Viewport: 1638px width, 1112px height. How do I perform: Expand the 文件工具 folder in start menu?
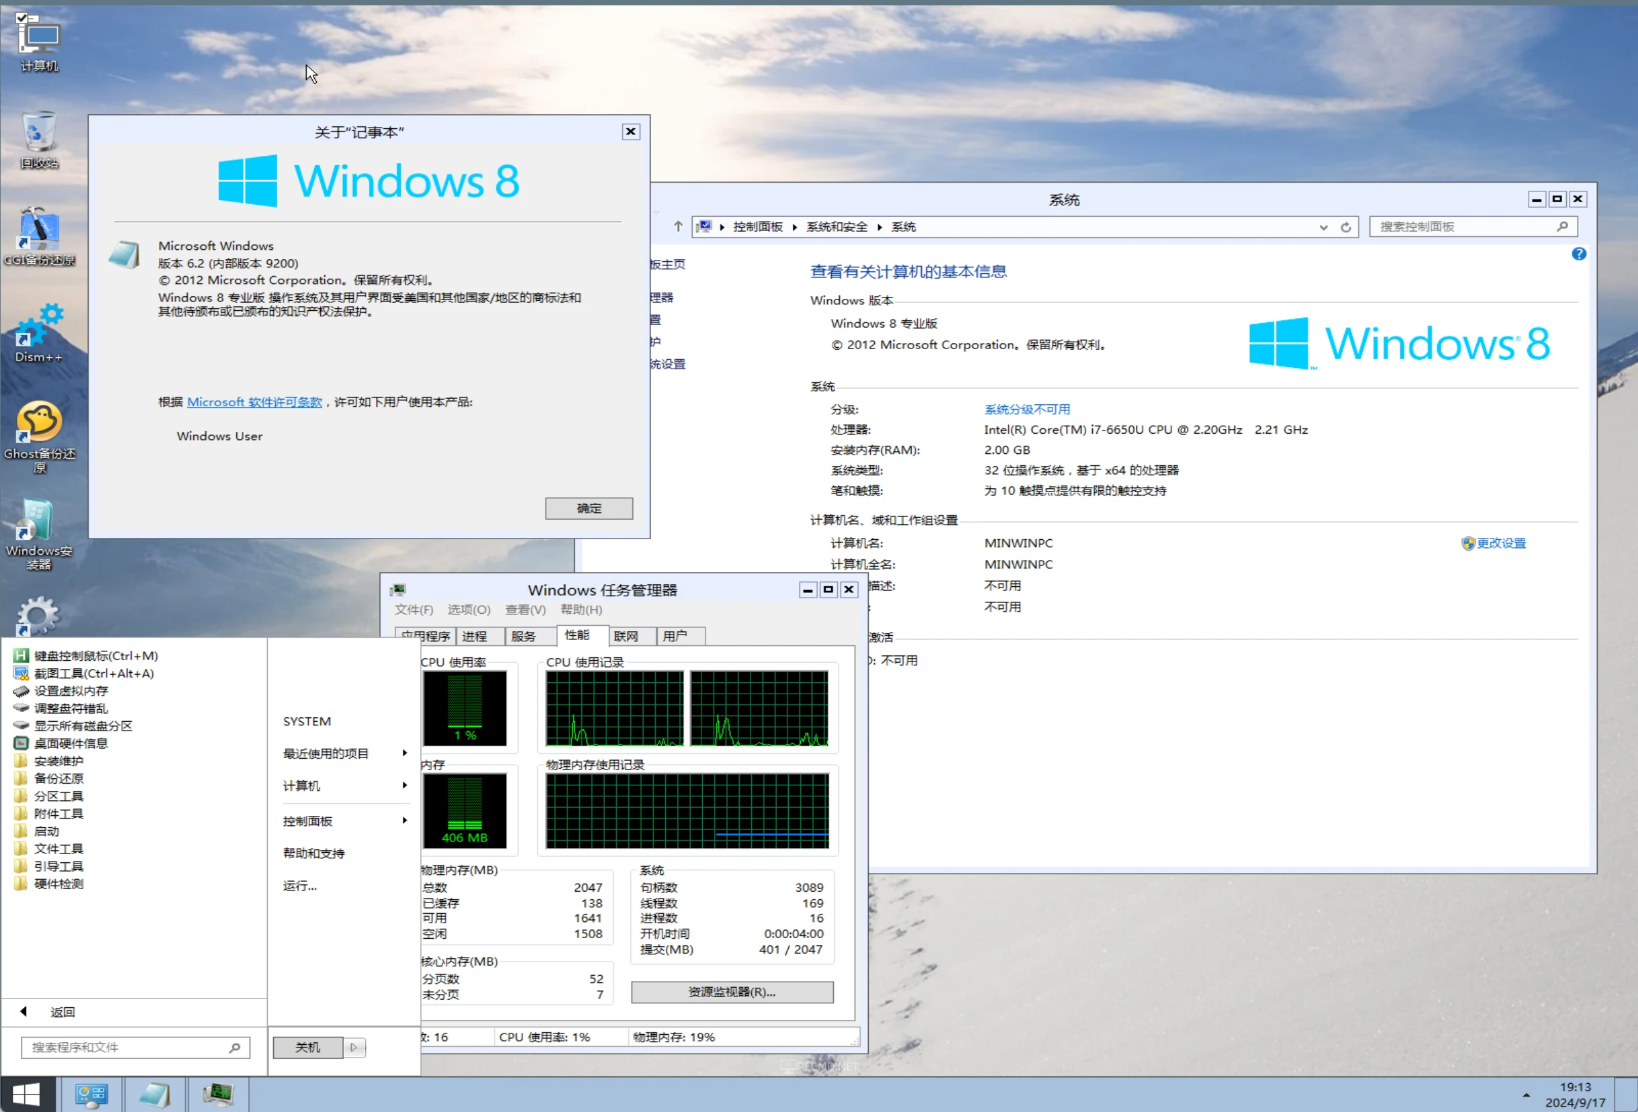pos(49,849)
